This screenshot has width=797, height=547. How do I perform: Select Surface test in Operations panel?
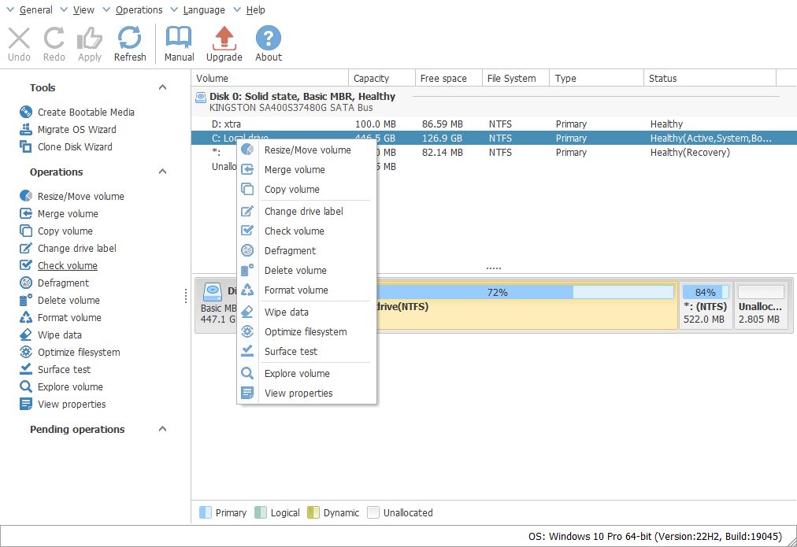(65, 369)
